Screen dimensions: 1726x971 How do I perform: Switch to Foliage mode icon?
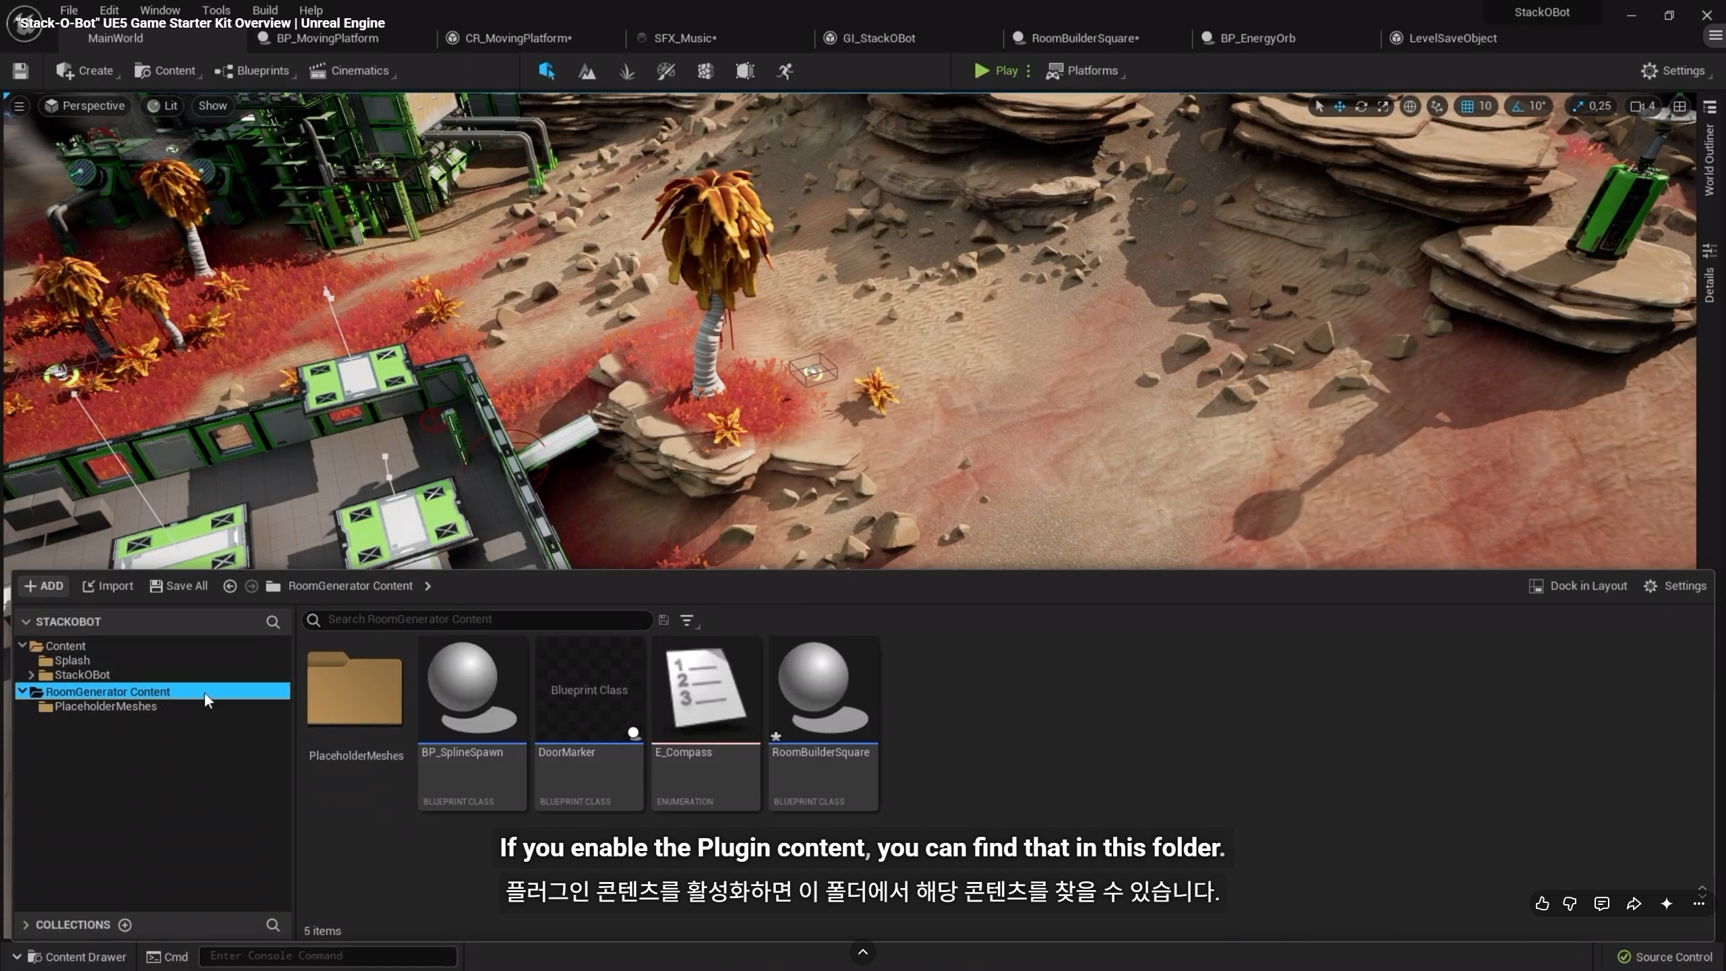click(626, 71)
